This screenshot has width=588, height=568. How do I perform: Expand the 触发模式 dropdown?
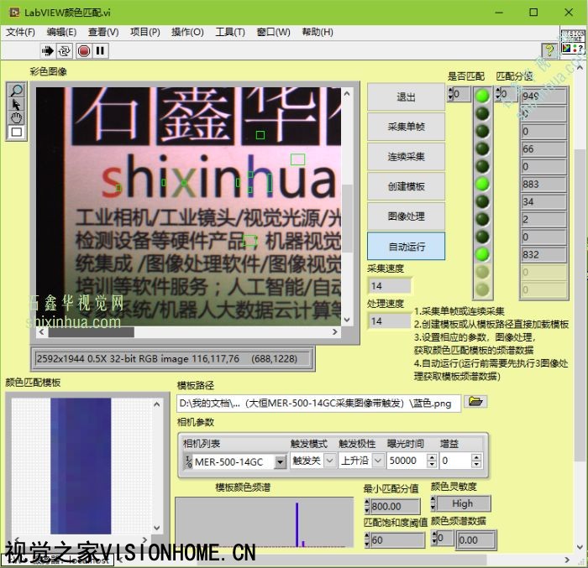point(329,461)
